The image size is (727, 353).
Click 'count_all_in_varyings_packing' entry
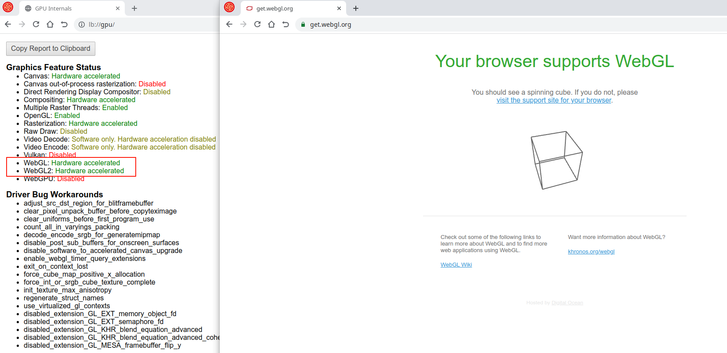click(72, 227)
